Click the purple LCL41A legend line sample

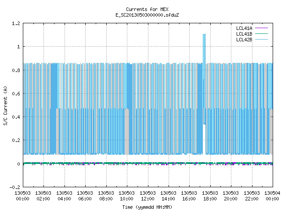[261, 28]
